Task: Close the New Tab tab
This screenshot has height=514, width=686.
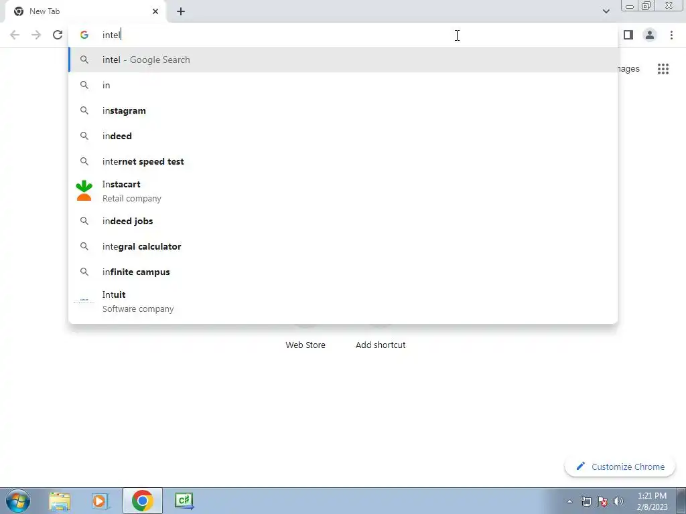Action: tap(155, 11)
